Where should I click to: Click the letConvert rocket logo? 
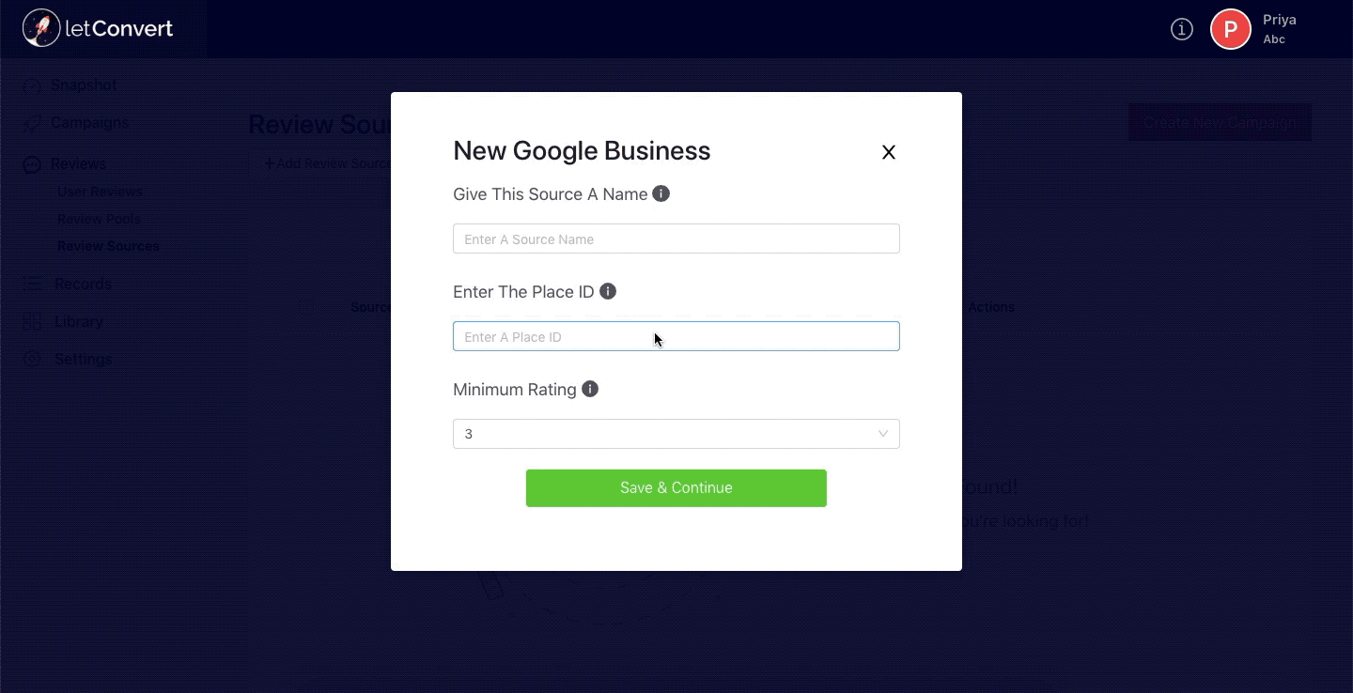click(x=41, y=28)
